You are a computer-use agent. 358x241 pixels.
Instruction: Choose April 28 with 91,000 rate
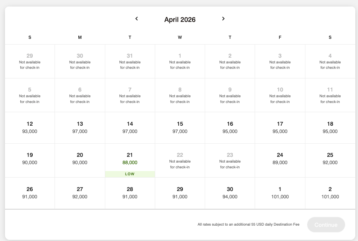tap(130, 193)
